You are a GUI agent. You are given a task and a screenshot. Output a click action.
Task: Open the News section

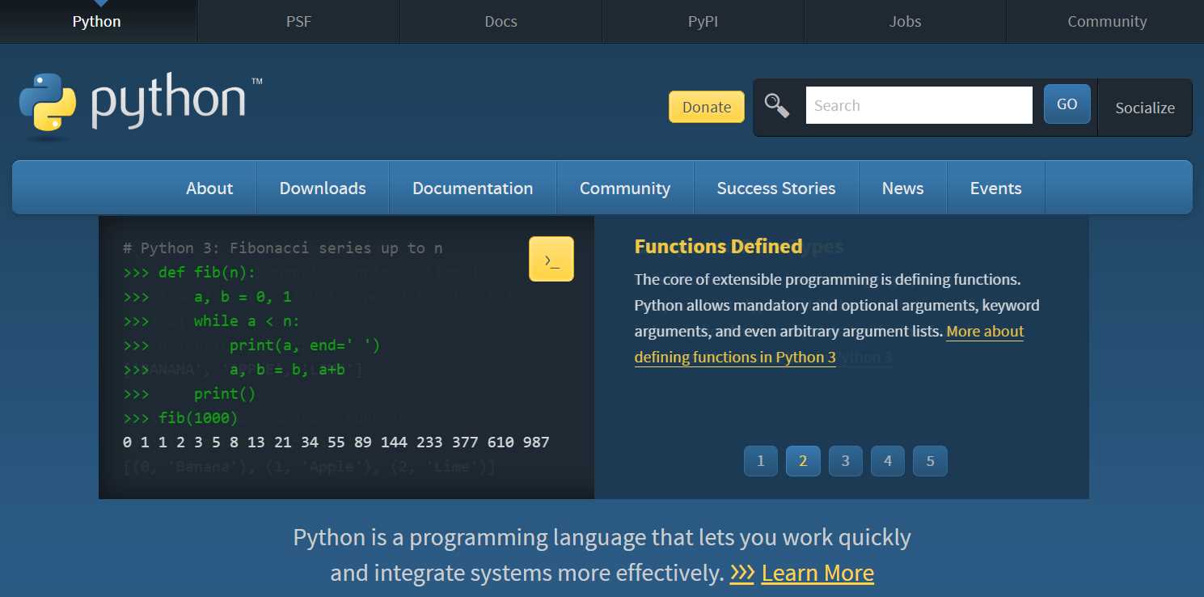coord(902,188)
